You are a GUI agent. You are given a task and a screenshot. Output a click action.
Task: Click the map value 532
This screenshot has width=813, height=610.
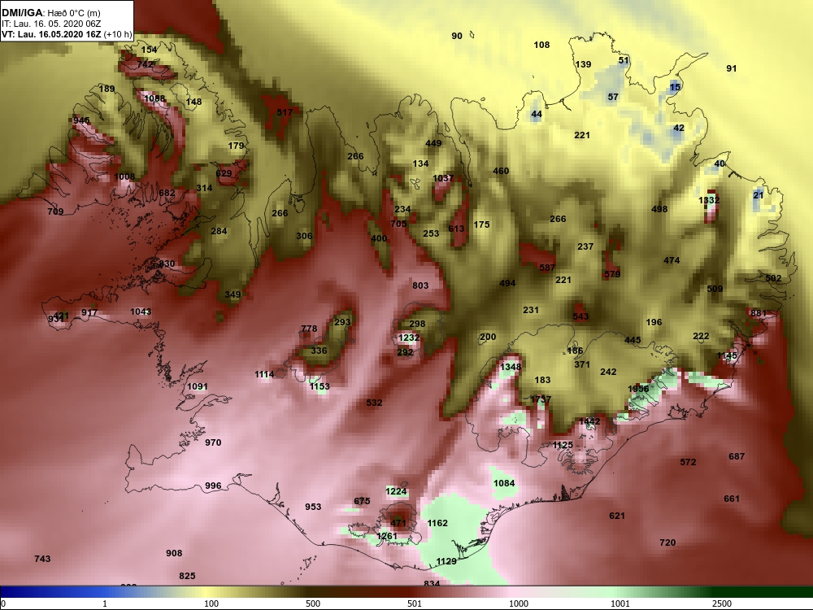click(374, 403)
